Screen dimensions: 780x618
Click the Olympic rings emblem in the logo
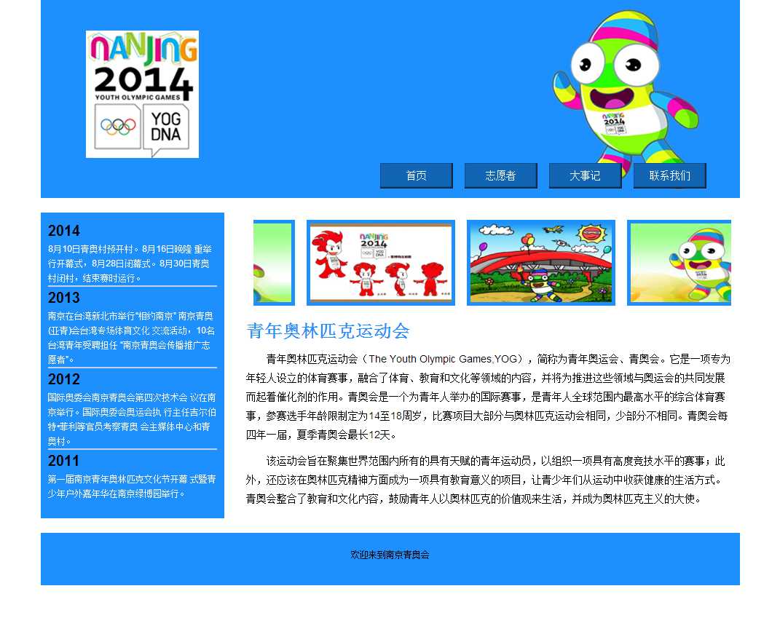(118, 127)
